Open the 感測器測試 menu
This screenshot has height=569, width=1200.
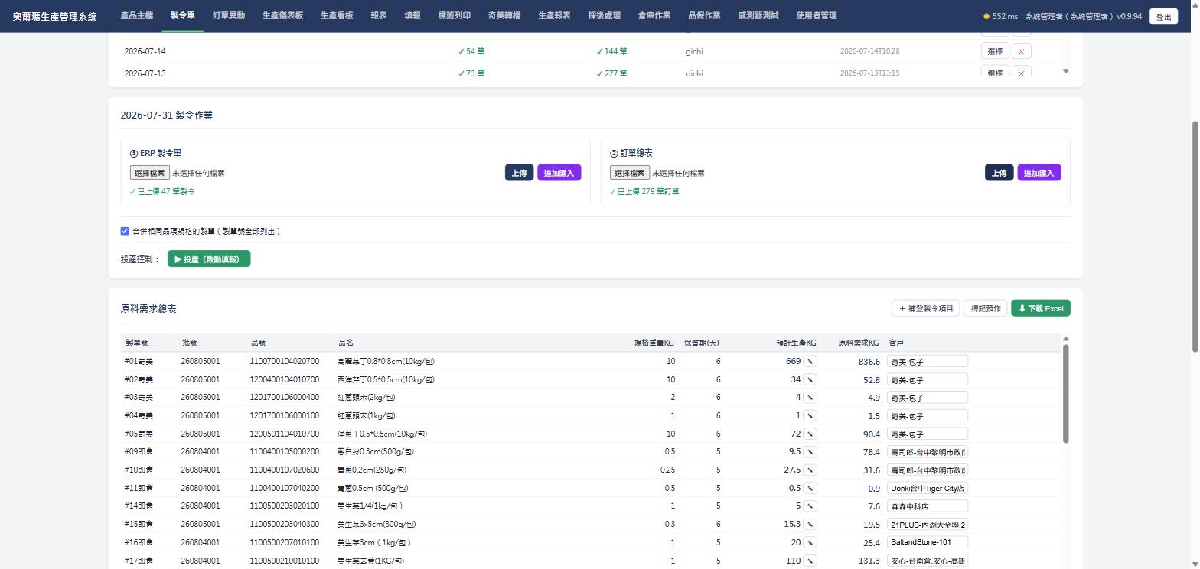(758, 15)
